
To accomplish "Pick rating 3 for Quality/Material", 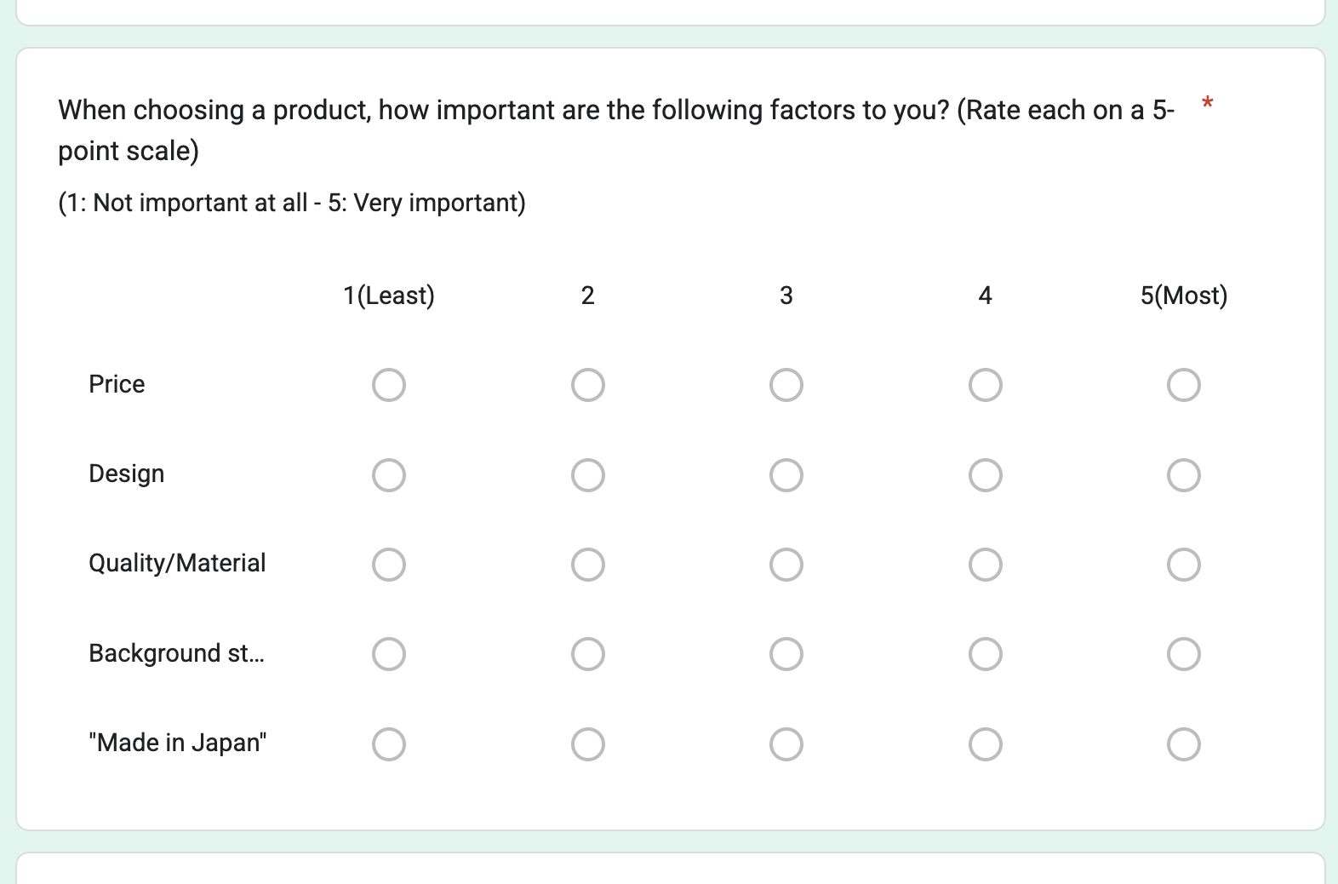I will tap(786, 565).
